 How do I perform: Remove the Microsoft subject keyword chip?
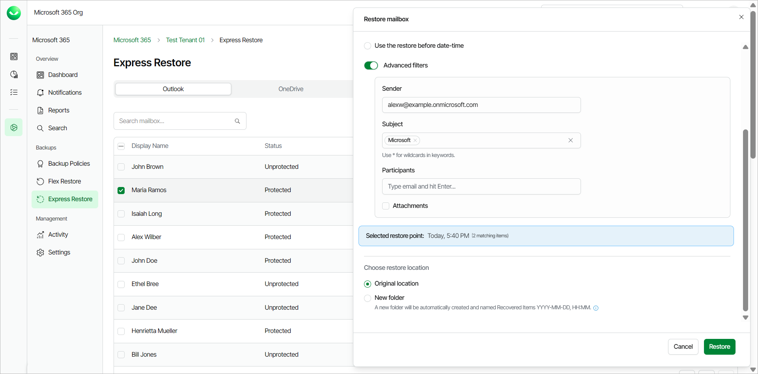tap(415, 140)
